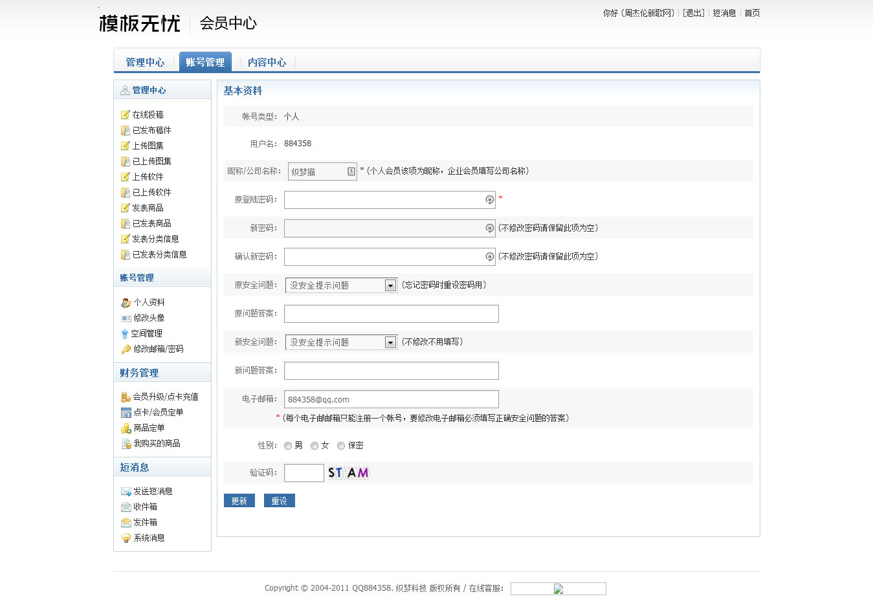Image resolution: width=873 pixels, height=603 pixels.
Task: Click the 发送短消息 envelope icon
Action: [x=126, y=492]
